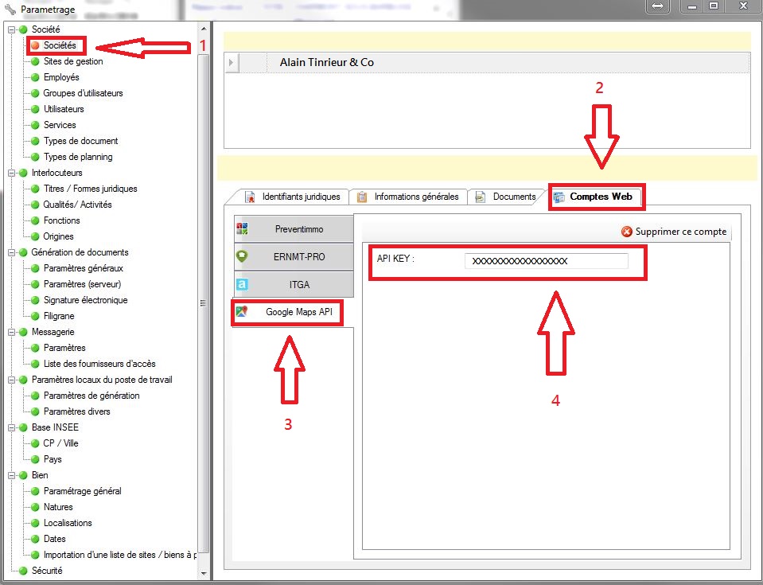This screenshot has width=763, height=585.
Task: Click the API KEY input field
Action: tap(546, 261)
